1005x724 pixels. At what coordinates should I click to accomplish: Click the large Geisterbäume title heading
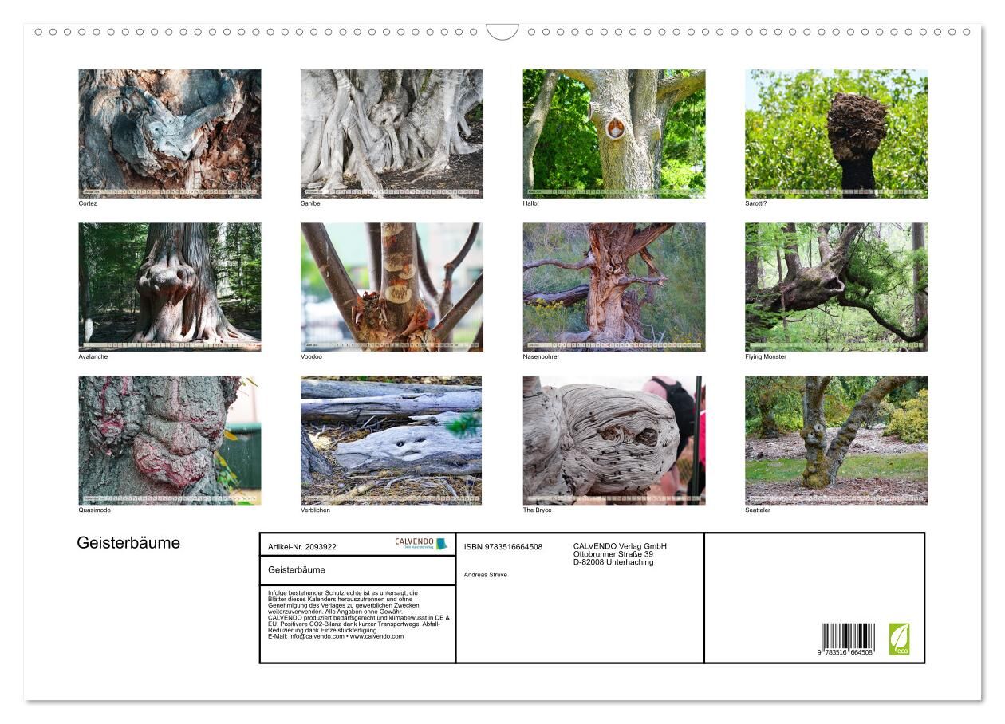[128, 543]
